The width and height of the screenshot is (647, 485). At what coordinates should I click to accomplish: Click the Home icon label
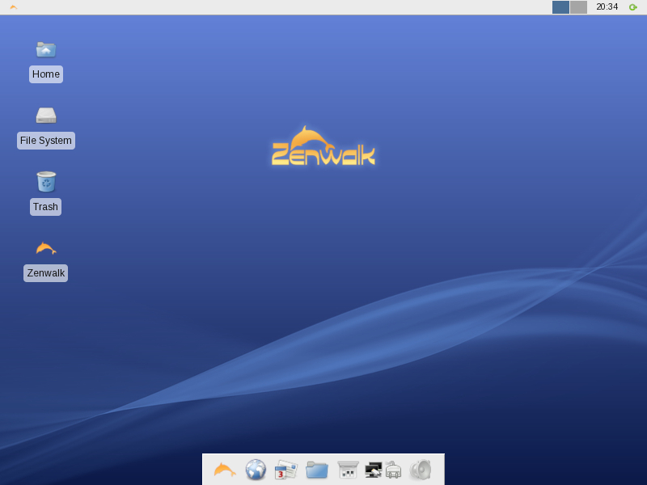coord(46,74)
